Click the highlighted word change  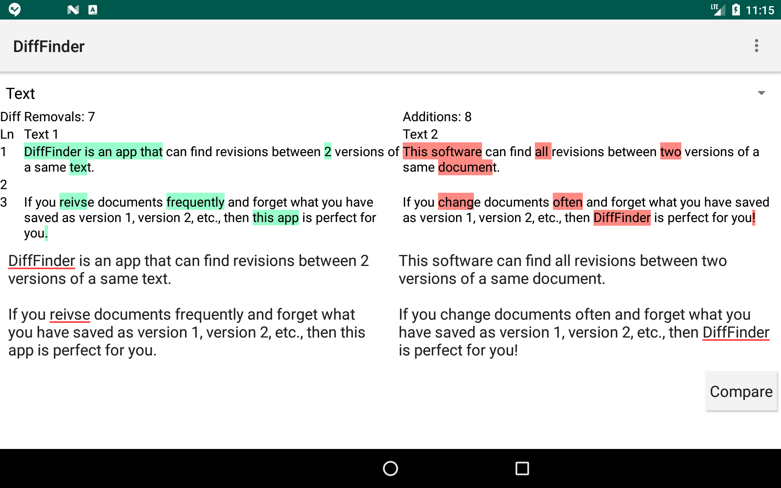pos(456,202)
